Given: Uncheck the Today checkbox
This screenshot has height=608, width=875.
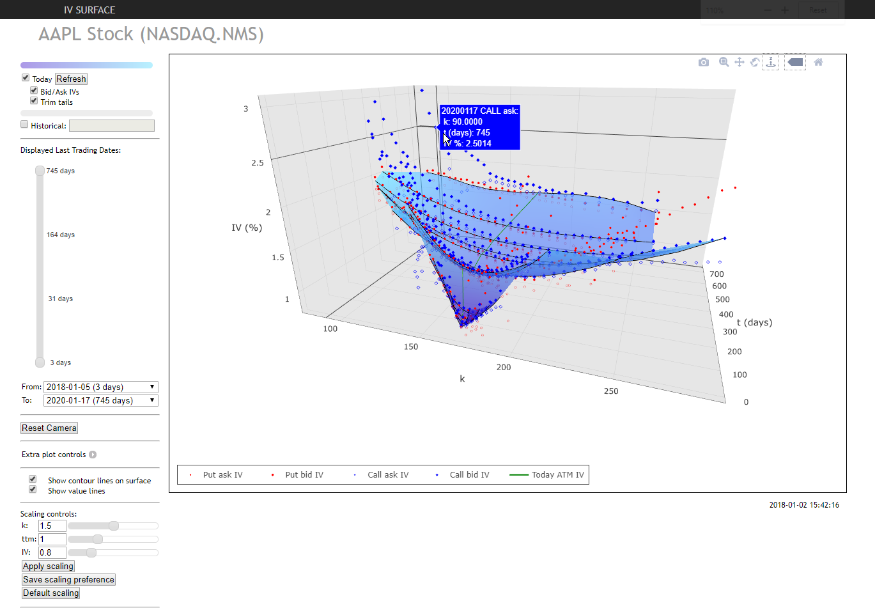Looking at the screenshot, I should pyautogui.click(x=24, y=77).
